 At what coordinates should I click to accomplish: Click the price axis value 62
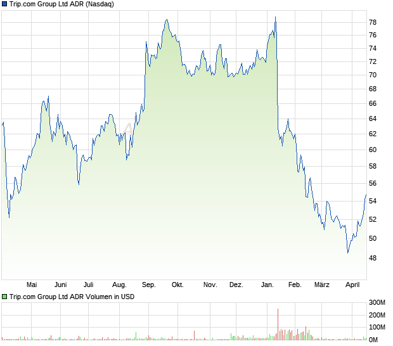pyautogui.click(x=373, y=134)
